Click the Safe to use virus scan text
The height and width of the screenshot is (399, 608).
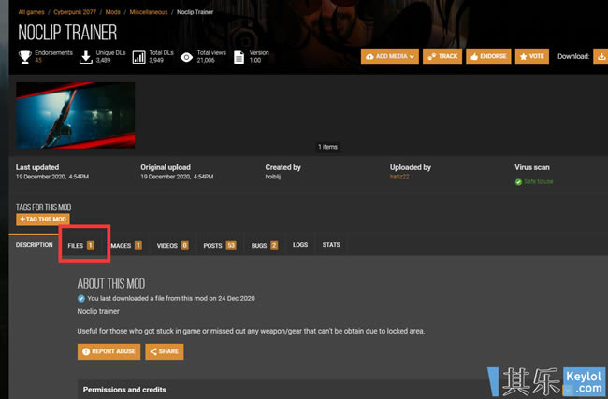(x=539, y=181)
